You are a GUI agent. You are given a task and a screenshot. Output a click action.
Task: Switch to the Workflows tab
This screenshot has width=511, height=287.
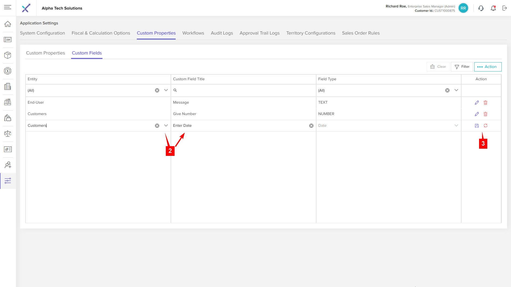[193, 33]
